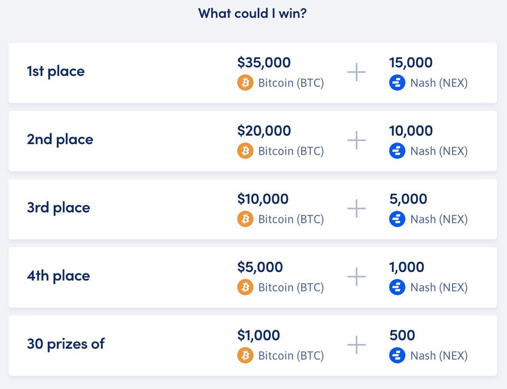The width and height of the screenshot is (507, 389).
Task: Click the plus sign in 3rd place row
Action: [356, 209]
